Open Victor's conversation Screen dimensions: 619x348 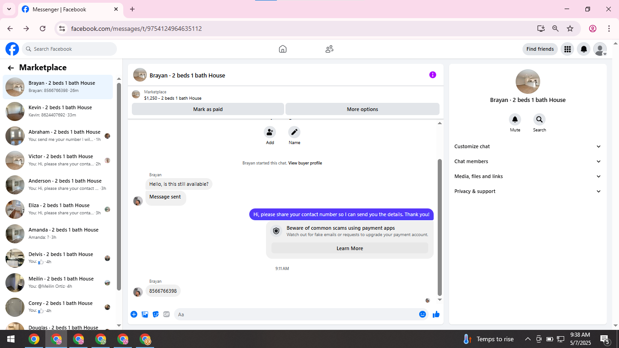(x=58, y=160)
